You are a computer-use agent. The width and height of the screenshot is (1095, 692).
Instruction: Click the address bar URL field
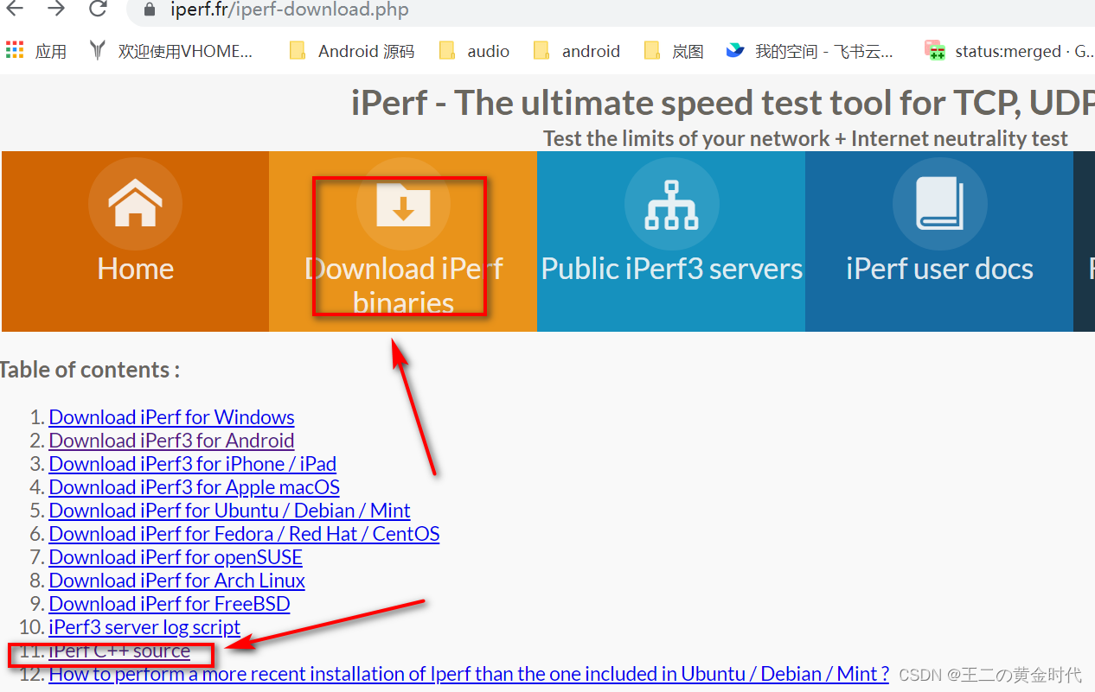click(x=610, y=10)
